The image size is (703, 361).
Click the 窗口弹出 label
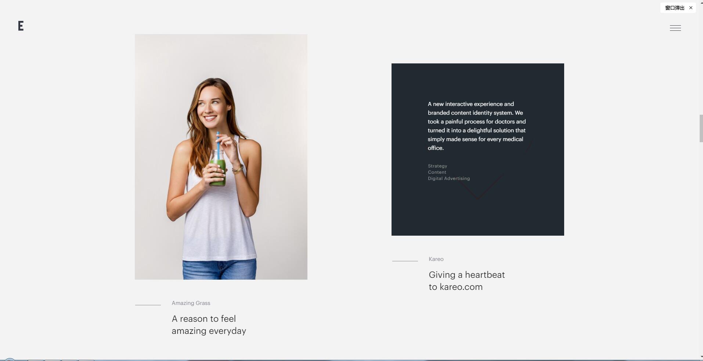(674, 8)
